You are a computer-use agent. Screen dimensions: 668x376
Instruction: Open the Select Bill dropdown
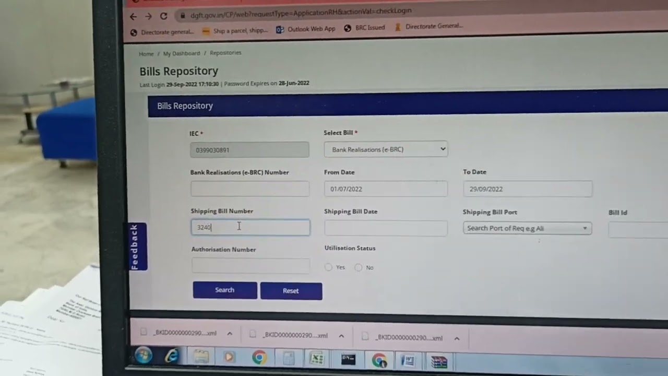pos(386,149)
